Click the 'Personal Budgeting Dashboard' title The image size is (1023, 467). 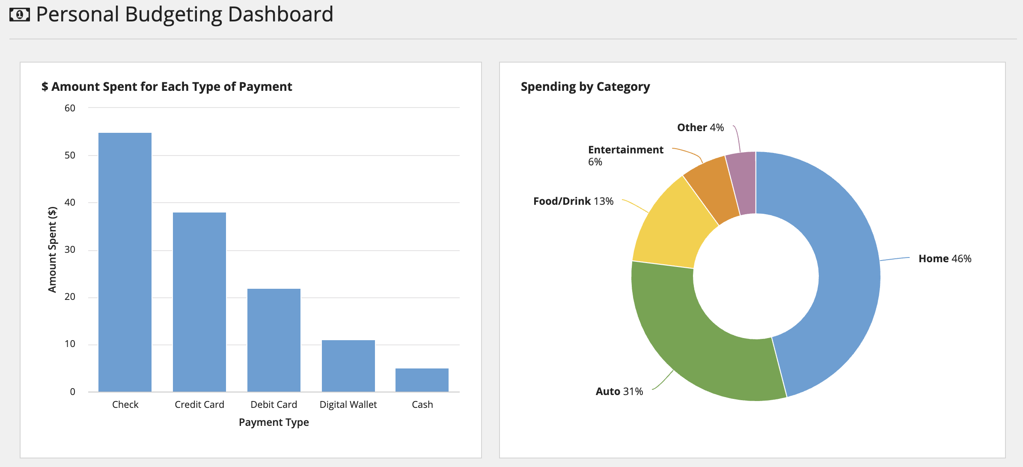pyautogui.click(x=184, y=15)
